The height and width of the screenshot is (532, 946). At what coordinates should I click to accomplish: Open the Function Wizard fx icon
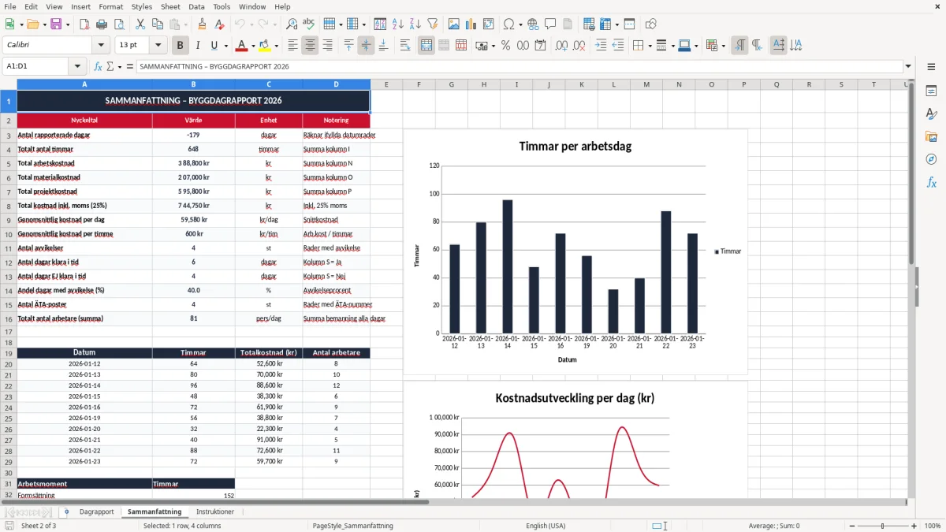pyautogui.click(x=99, y=67)
